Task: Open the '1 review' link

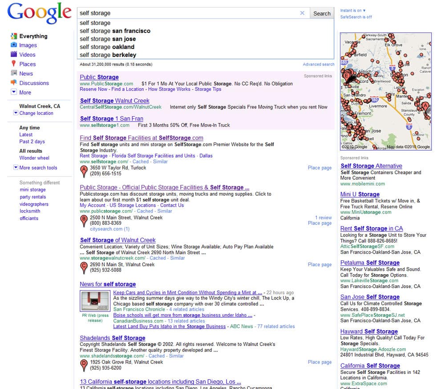Action: (323, 218)
